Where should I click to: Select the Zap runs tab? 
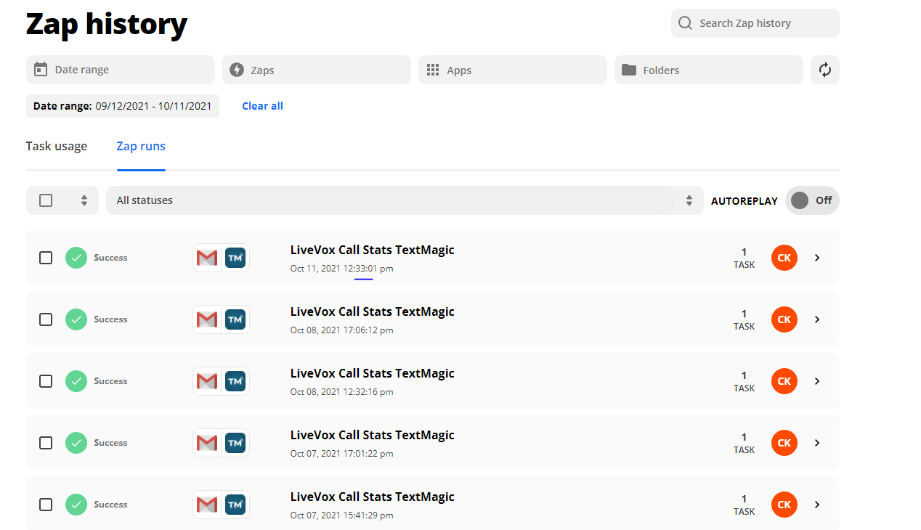click(x=141, y=146)
